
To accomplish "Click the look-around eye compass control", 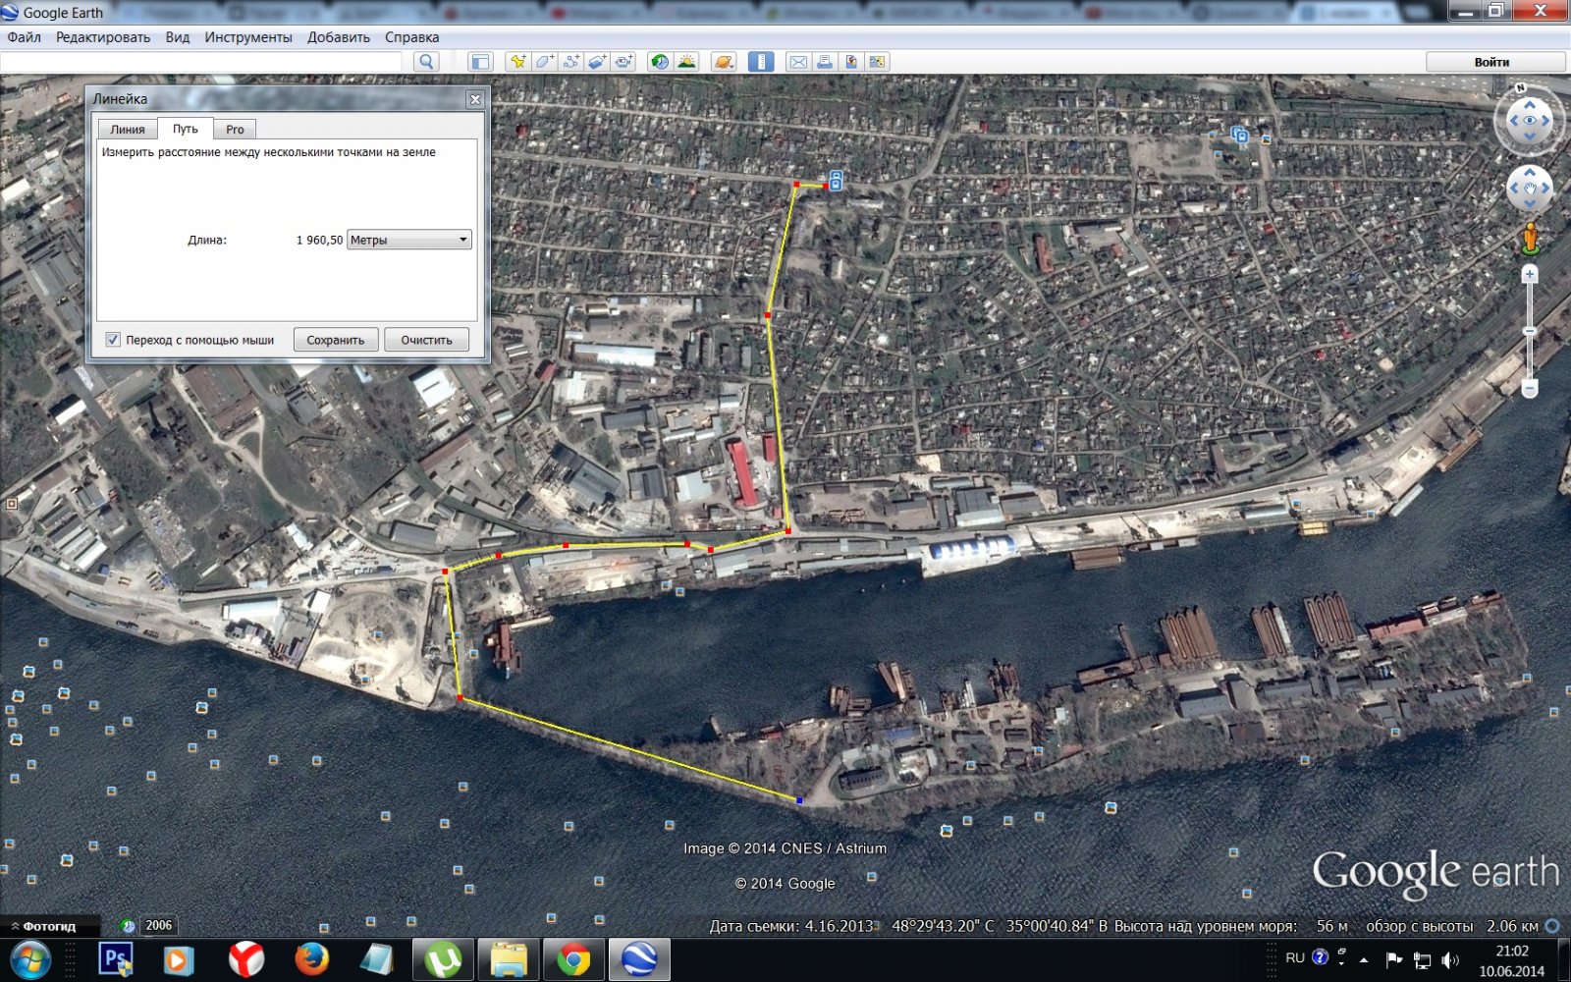I will pyautogui.click(x=1530, y=121).
